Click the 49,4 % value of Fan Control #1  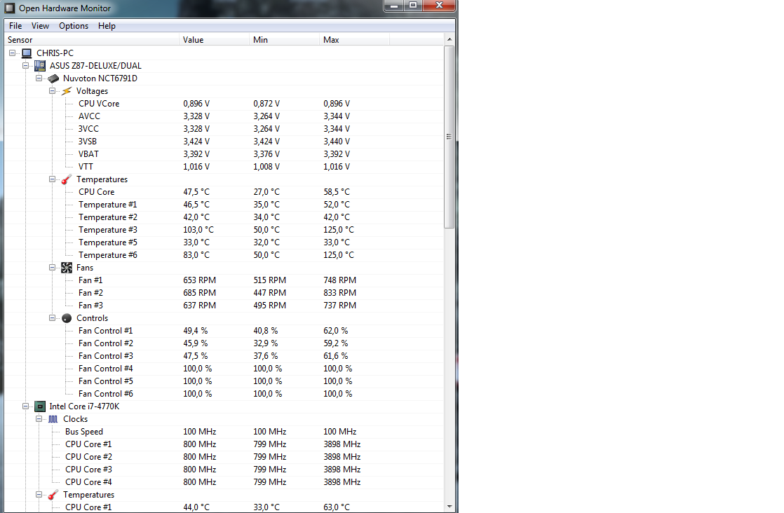pyautogui.click(x=195, y=331)
